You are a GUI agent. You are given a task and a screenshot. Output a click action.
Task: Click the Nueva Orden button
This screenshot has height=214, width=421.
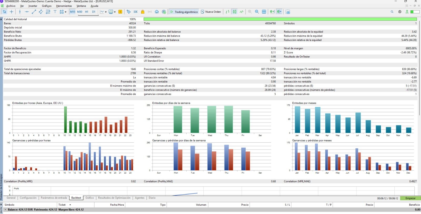211,12
